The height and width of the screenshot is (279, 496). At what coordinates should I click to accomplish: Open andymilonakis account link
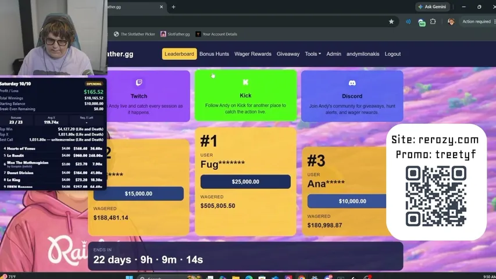tap(363, 54)
